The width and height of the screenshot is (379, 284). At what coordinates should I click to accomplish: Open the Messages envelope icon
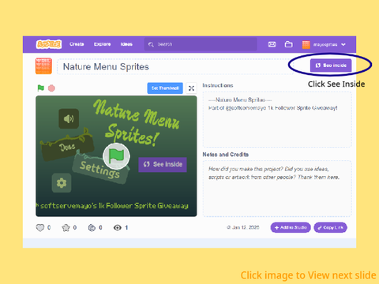point(272,44)
